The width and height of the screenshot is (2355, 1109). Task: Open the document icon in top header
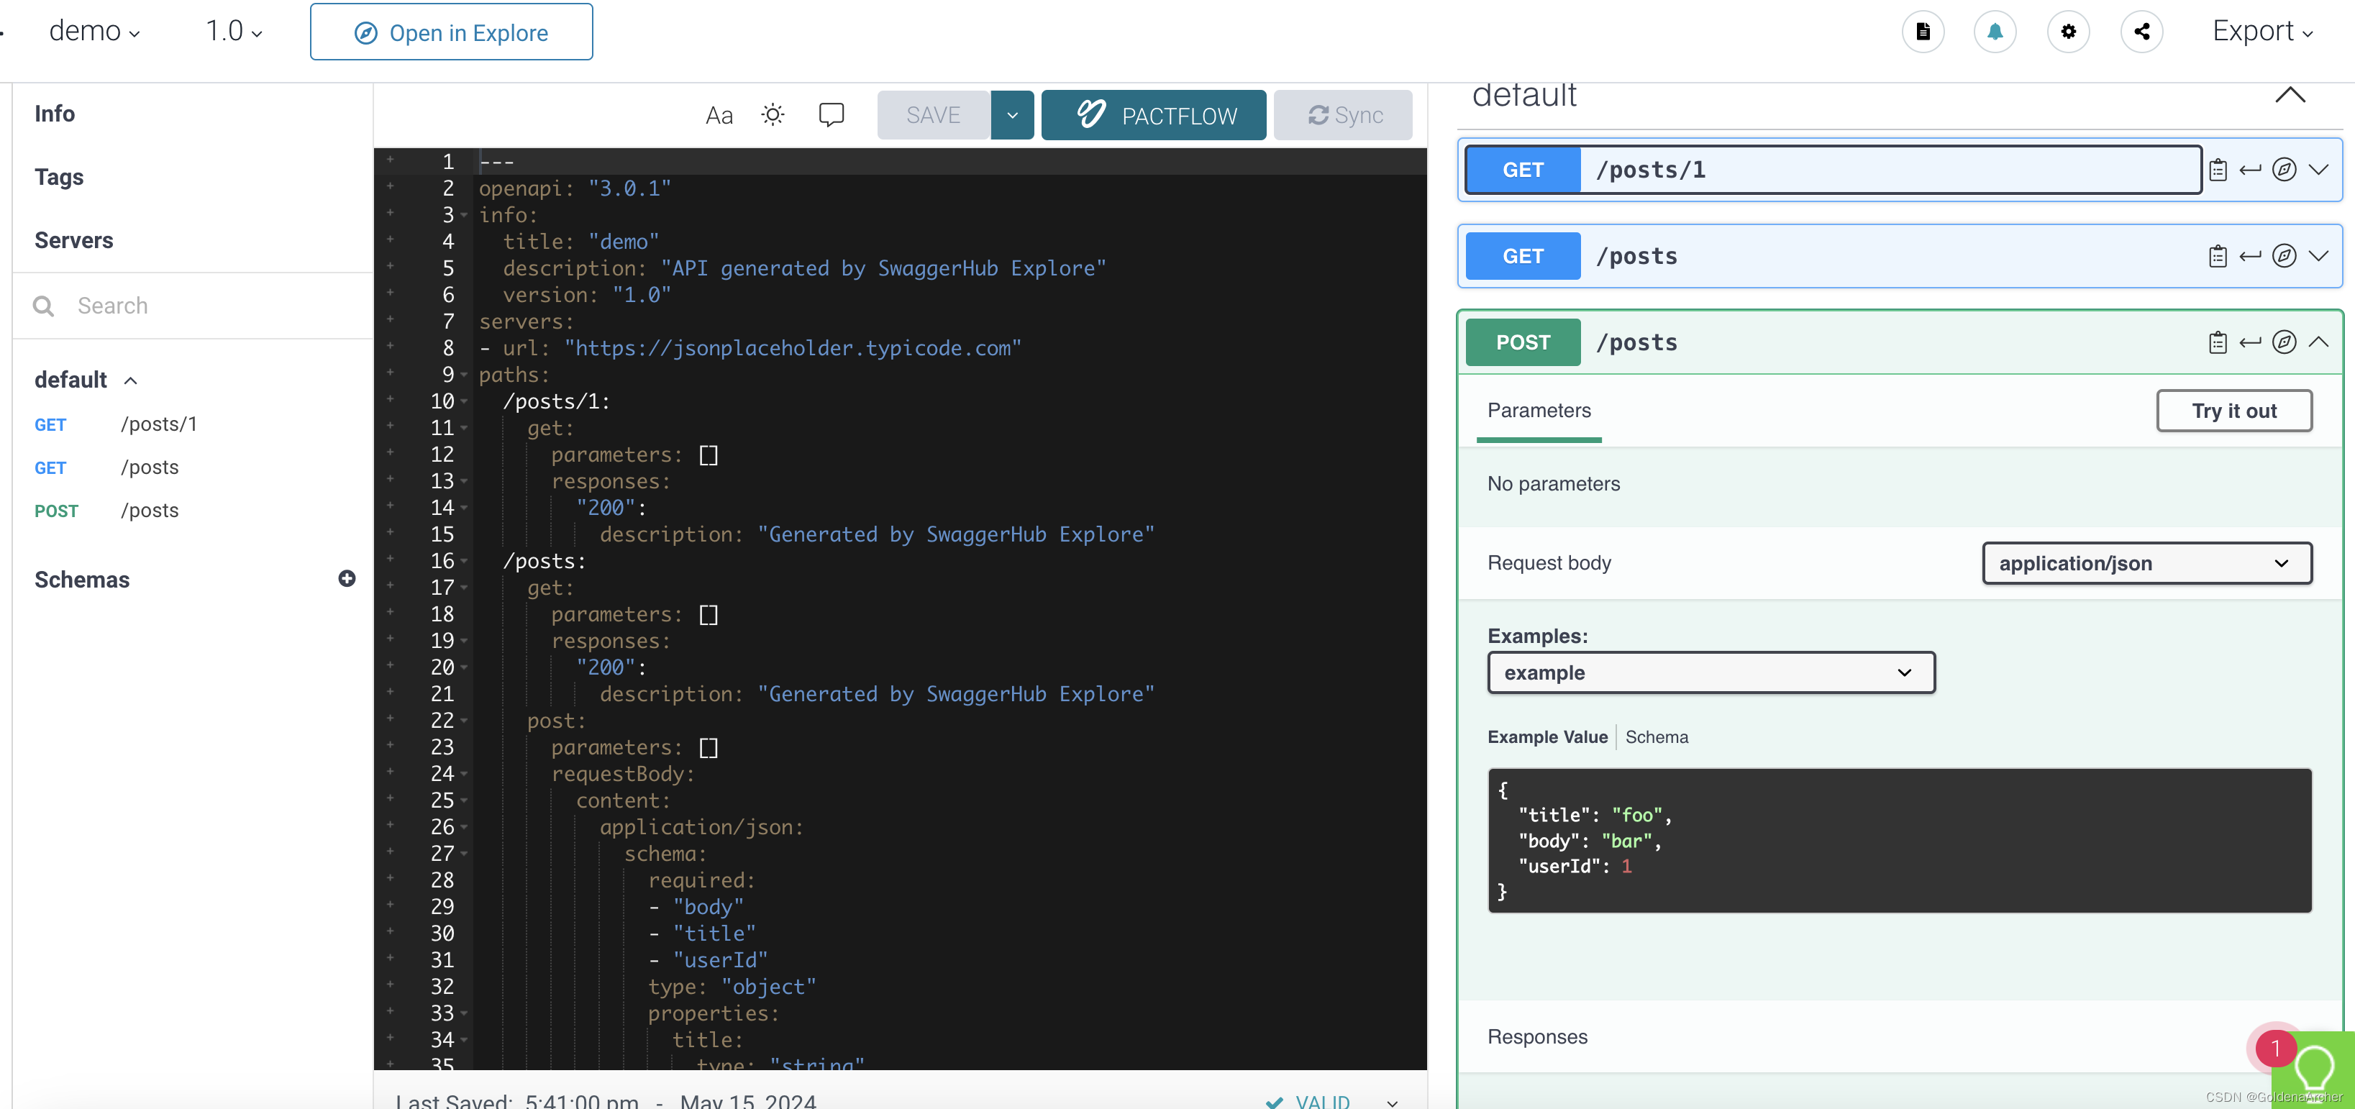click(1923, 32)
